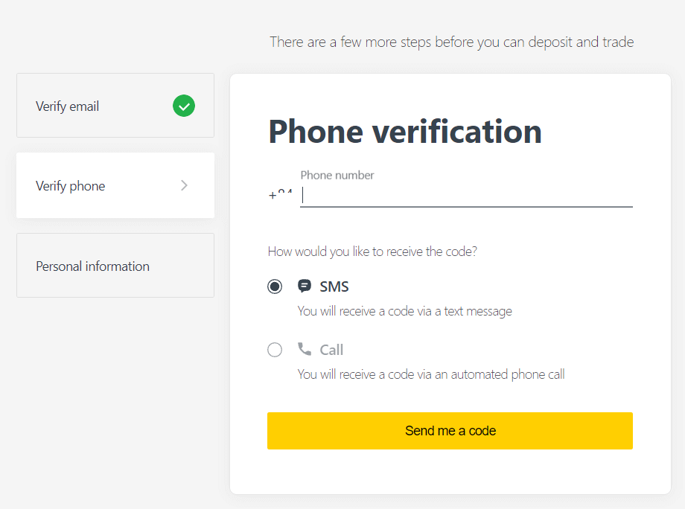Click the green checkmark beside Verify email
685x509 pixels.
tap(184, 106)
